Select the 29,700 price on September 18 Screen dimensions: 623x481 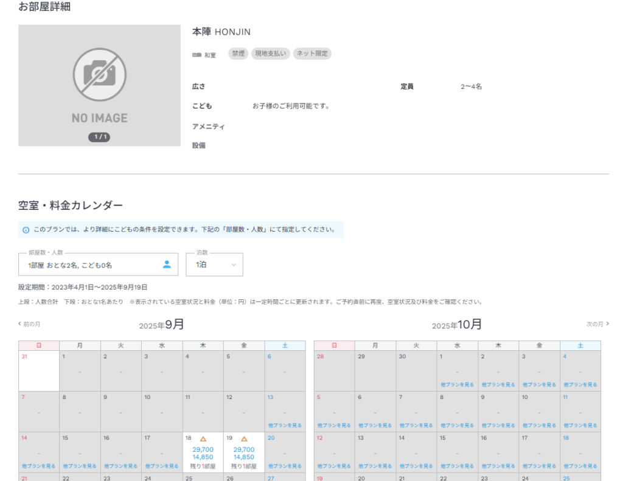(203, 449)
